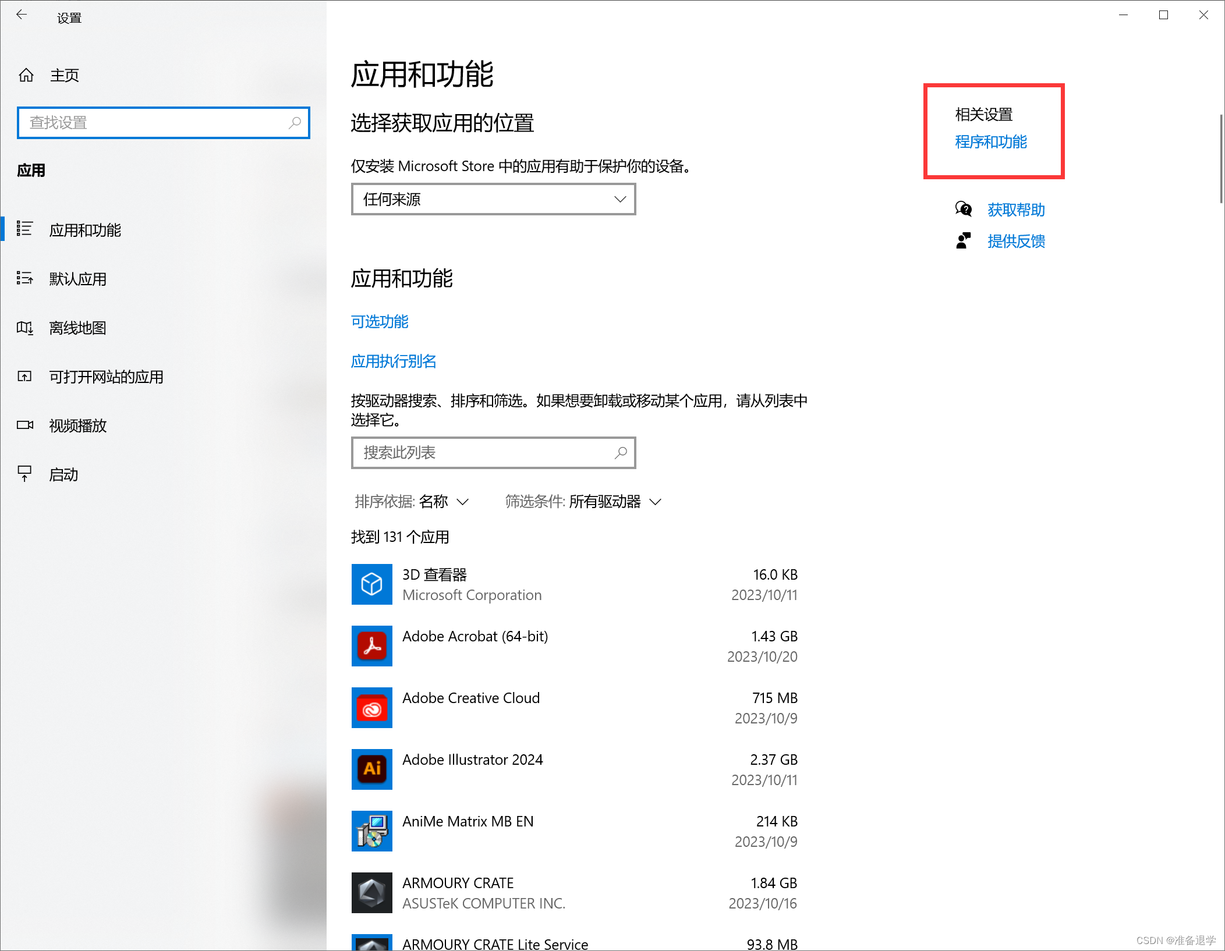Viewport: 1225px width, 951px height.
Task: Select the Adobe Acrobat app icon
Action: [x=371, y=646]
